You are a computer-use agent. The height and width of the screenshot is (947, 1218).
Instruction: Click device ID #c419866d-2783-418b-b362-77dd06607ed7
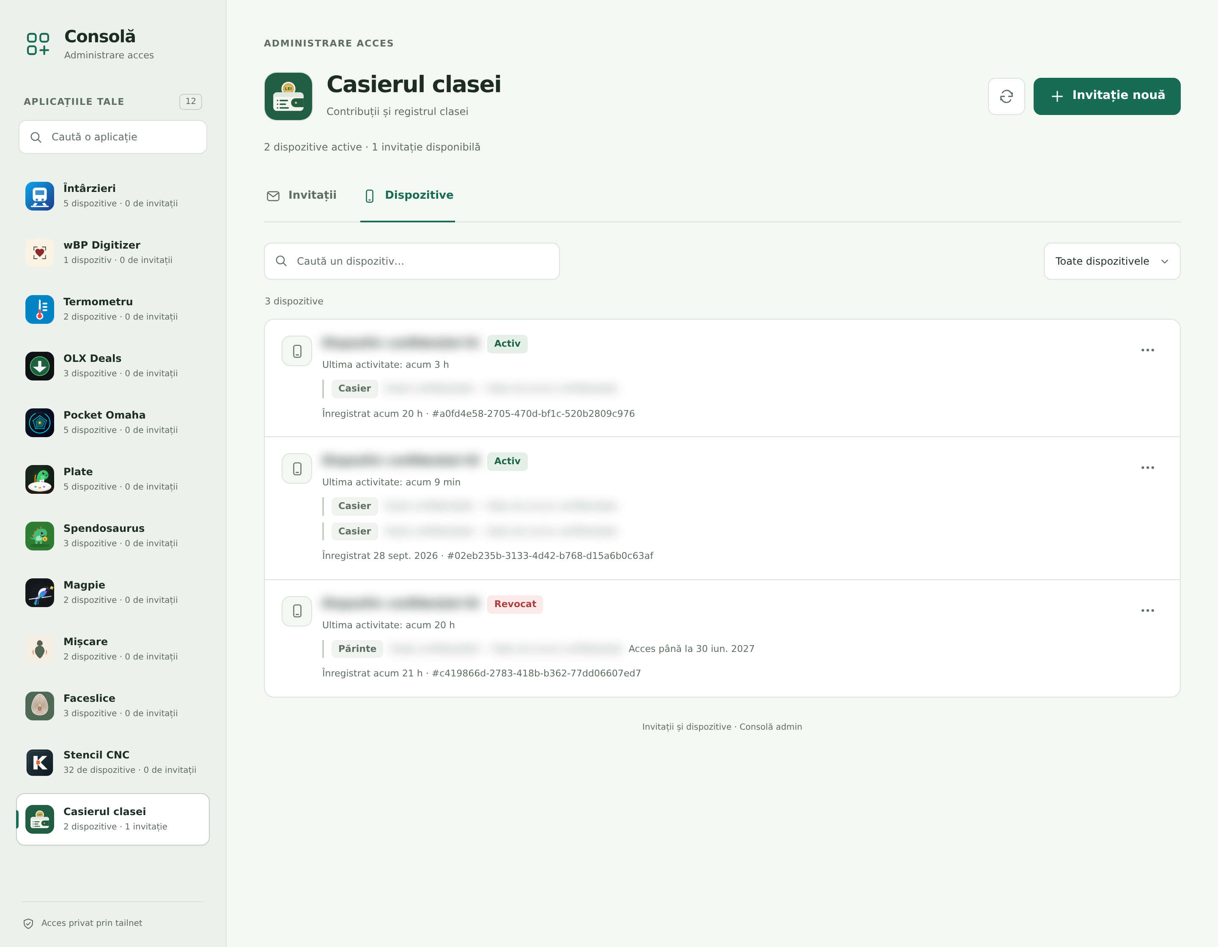537,673
